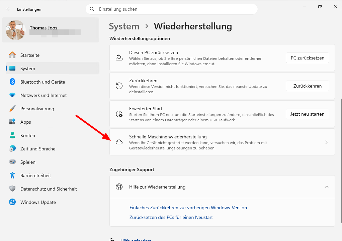Click the Startseite home icon
The height and width of the screenshot is (241, 342).
pyautogui.click(x=12, y=55)
